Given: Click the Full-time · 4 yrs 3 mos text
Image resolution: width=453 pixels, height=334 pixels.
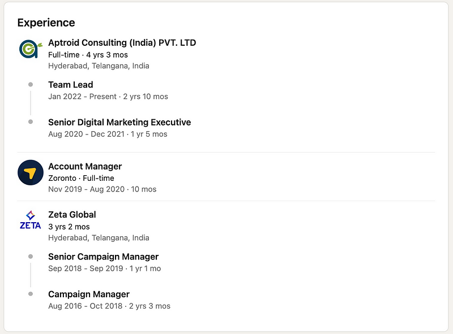Looking at the screenshot, I should (x=88, y=55).
